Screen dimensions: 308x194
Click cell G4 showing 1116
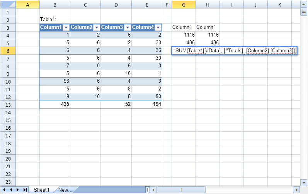pos(184,35)
